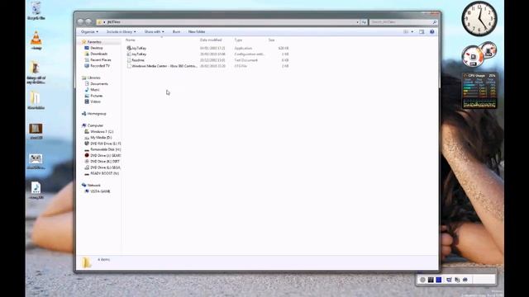The image size is (529, 297).
Task: Open Explorer help (blue question mark)
Action: point(431,31)
